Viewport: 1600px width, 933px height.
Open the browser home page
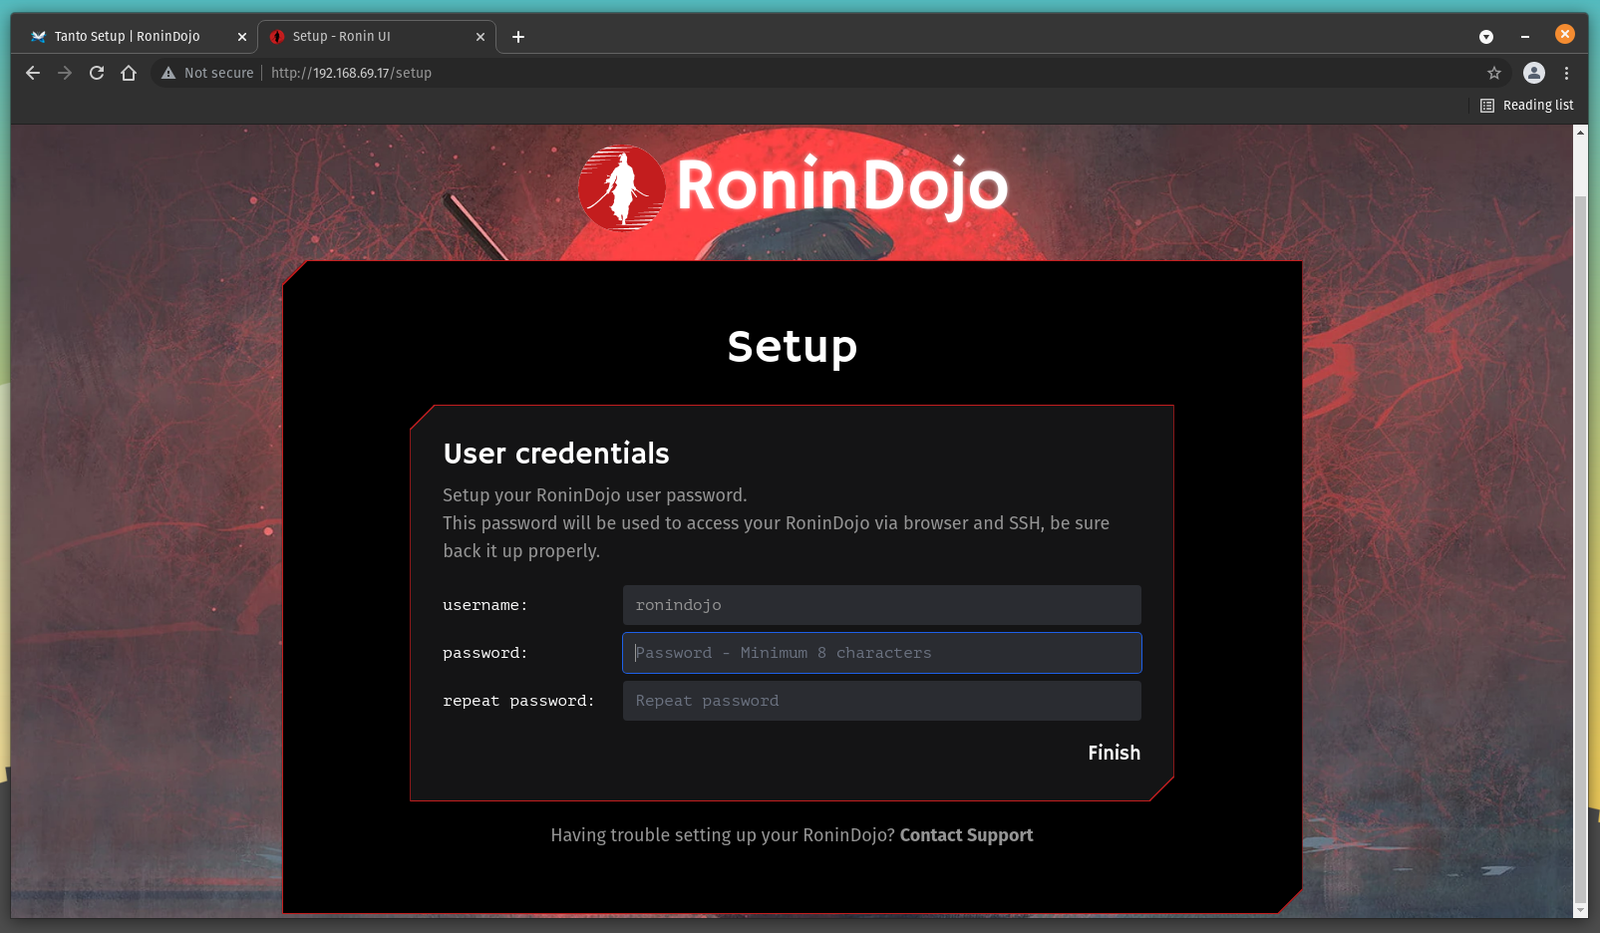[x=129, y=73]
